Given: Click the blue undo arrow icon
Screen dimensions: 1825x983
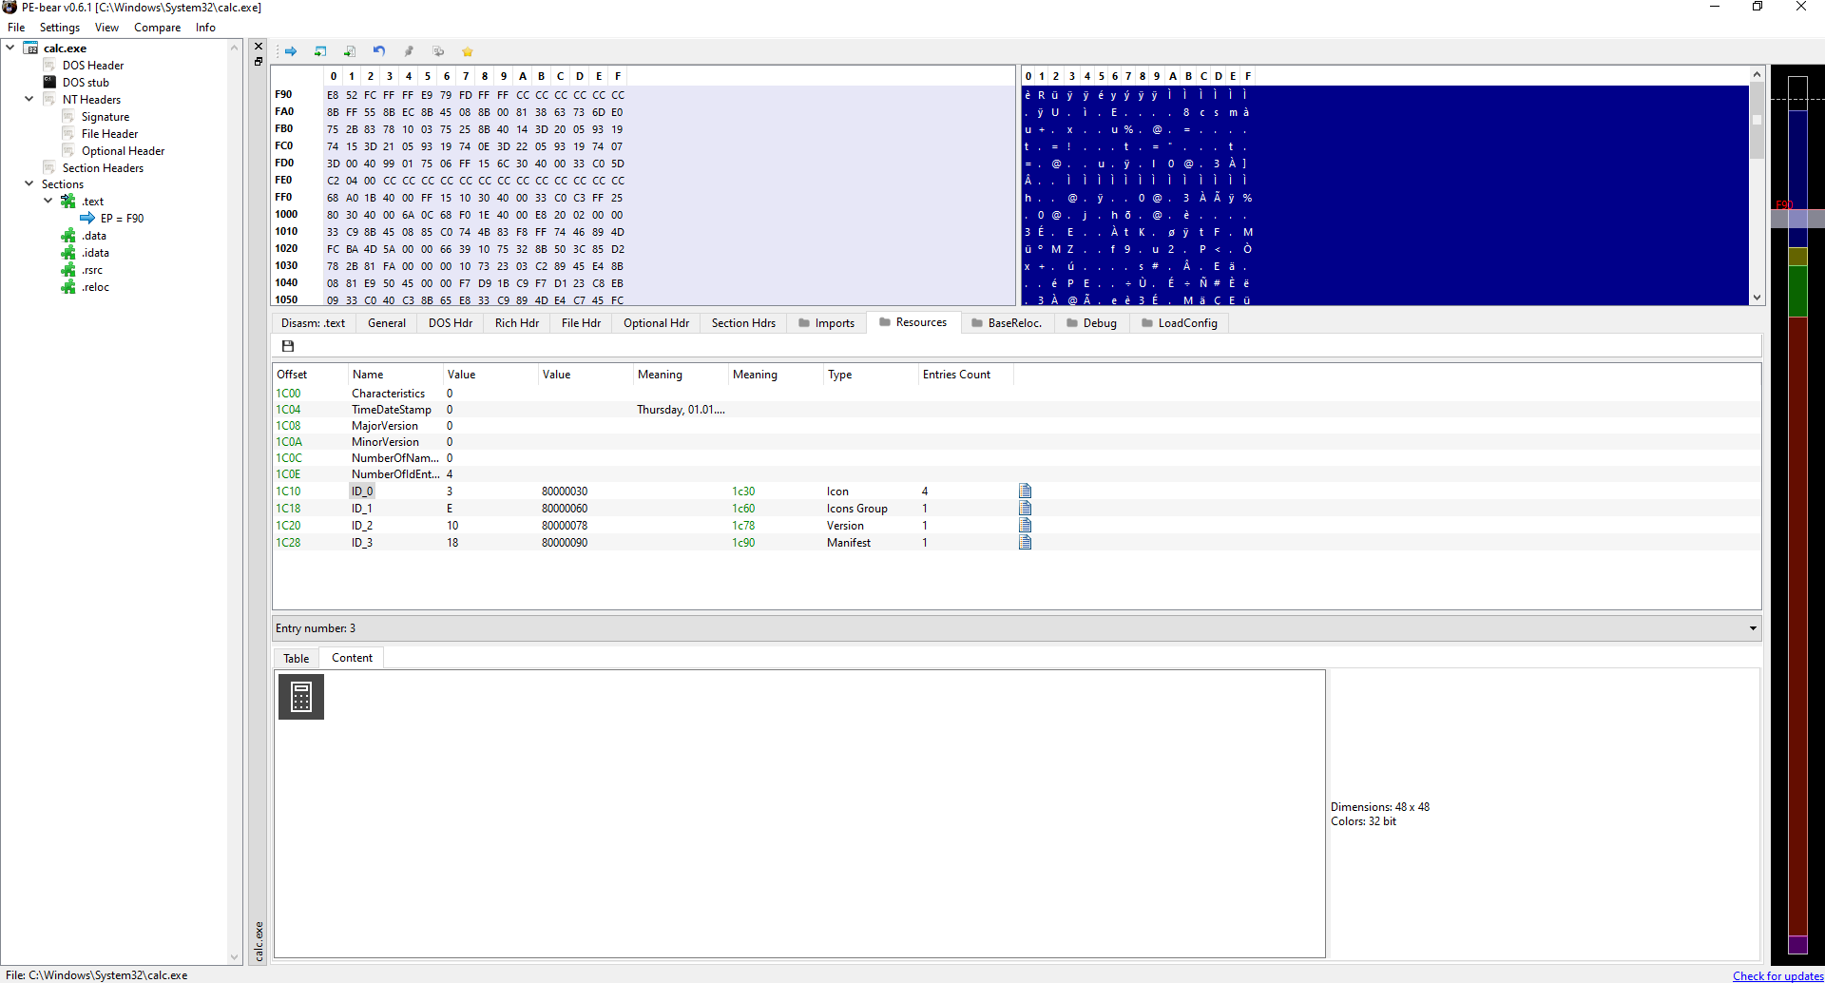Looking at the screenshot, I should 379,51.
